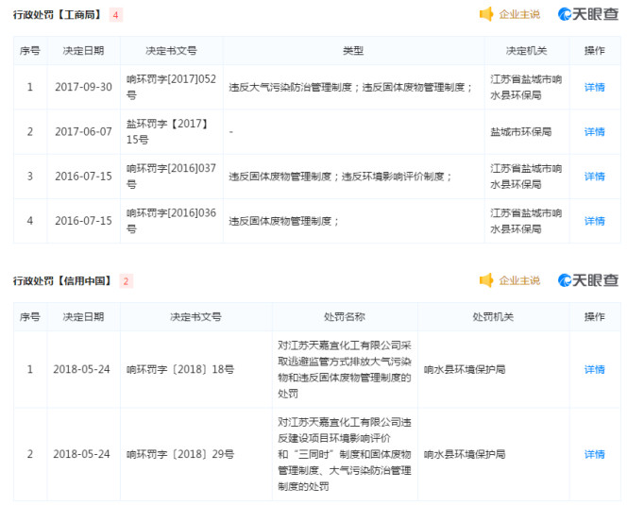Click speaker icon in 信用中国 section header
The width and height of the screenshot is (627, 505).
[486, 280]
